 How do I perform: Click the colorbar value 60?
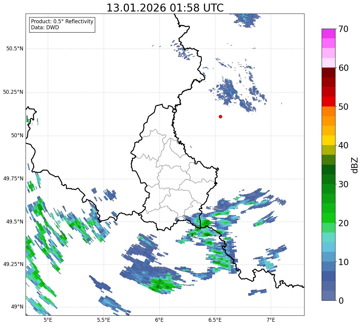click(343, 68)
